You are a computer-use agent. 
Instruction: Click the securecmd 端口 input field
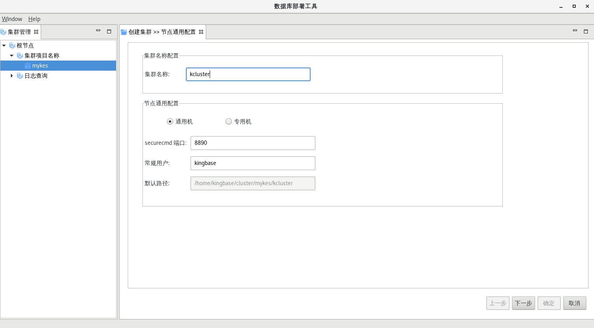(x=253, y=143)
